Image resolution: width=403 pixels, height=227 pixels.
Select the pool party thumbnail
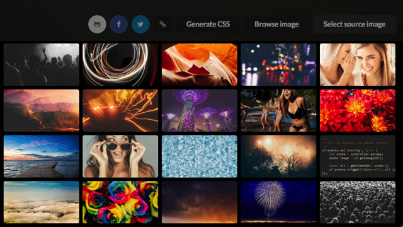(x=278, y=110)
